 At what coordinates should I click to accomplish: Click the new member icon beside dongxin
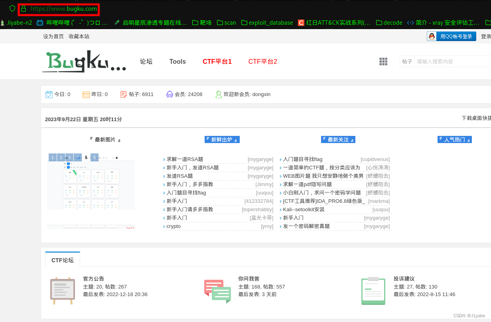(219, 94)
